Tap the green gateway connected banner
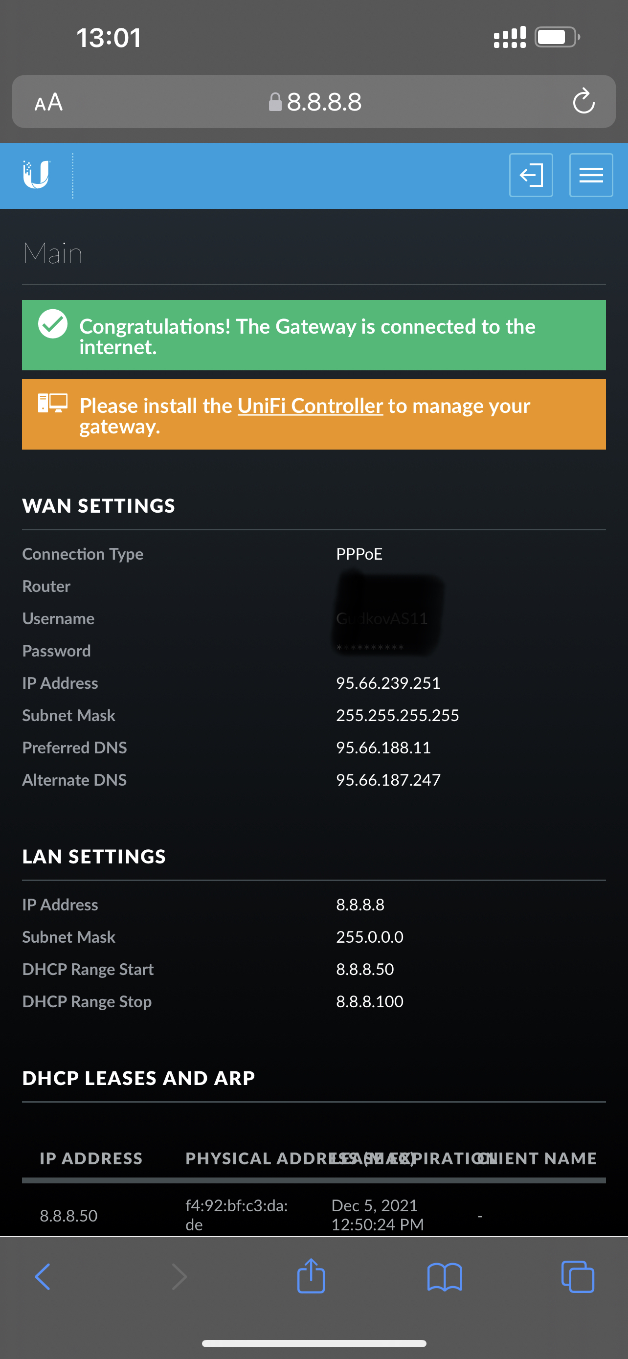628x1359 pixels. (x=314, y=335)
